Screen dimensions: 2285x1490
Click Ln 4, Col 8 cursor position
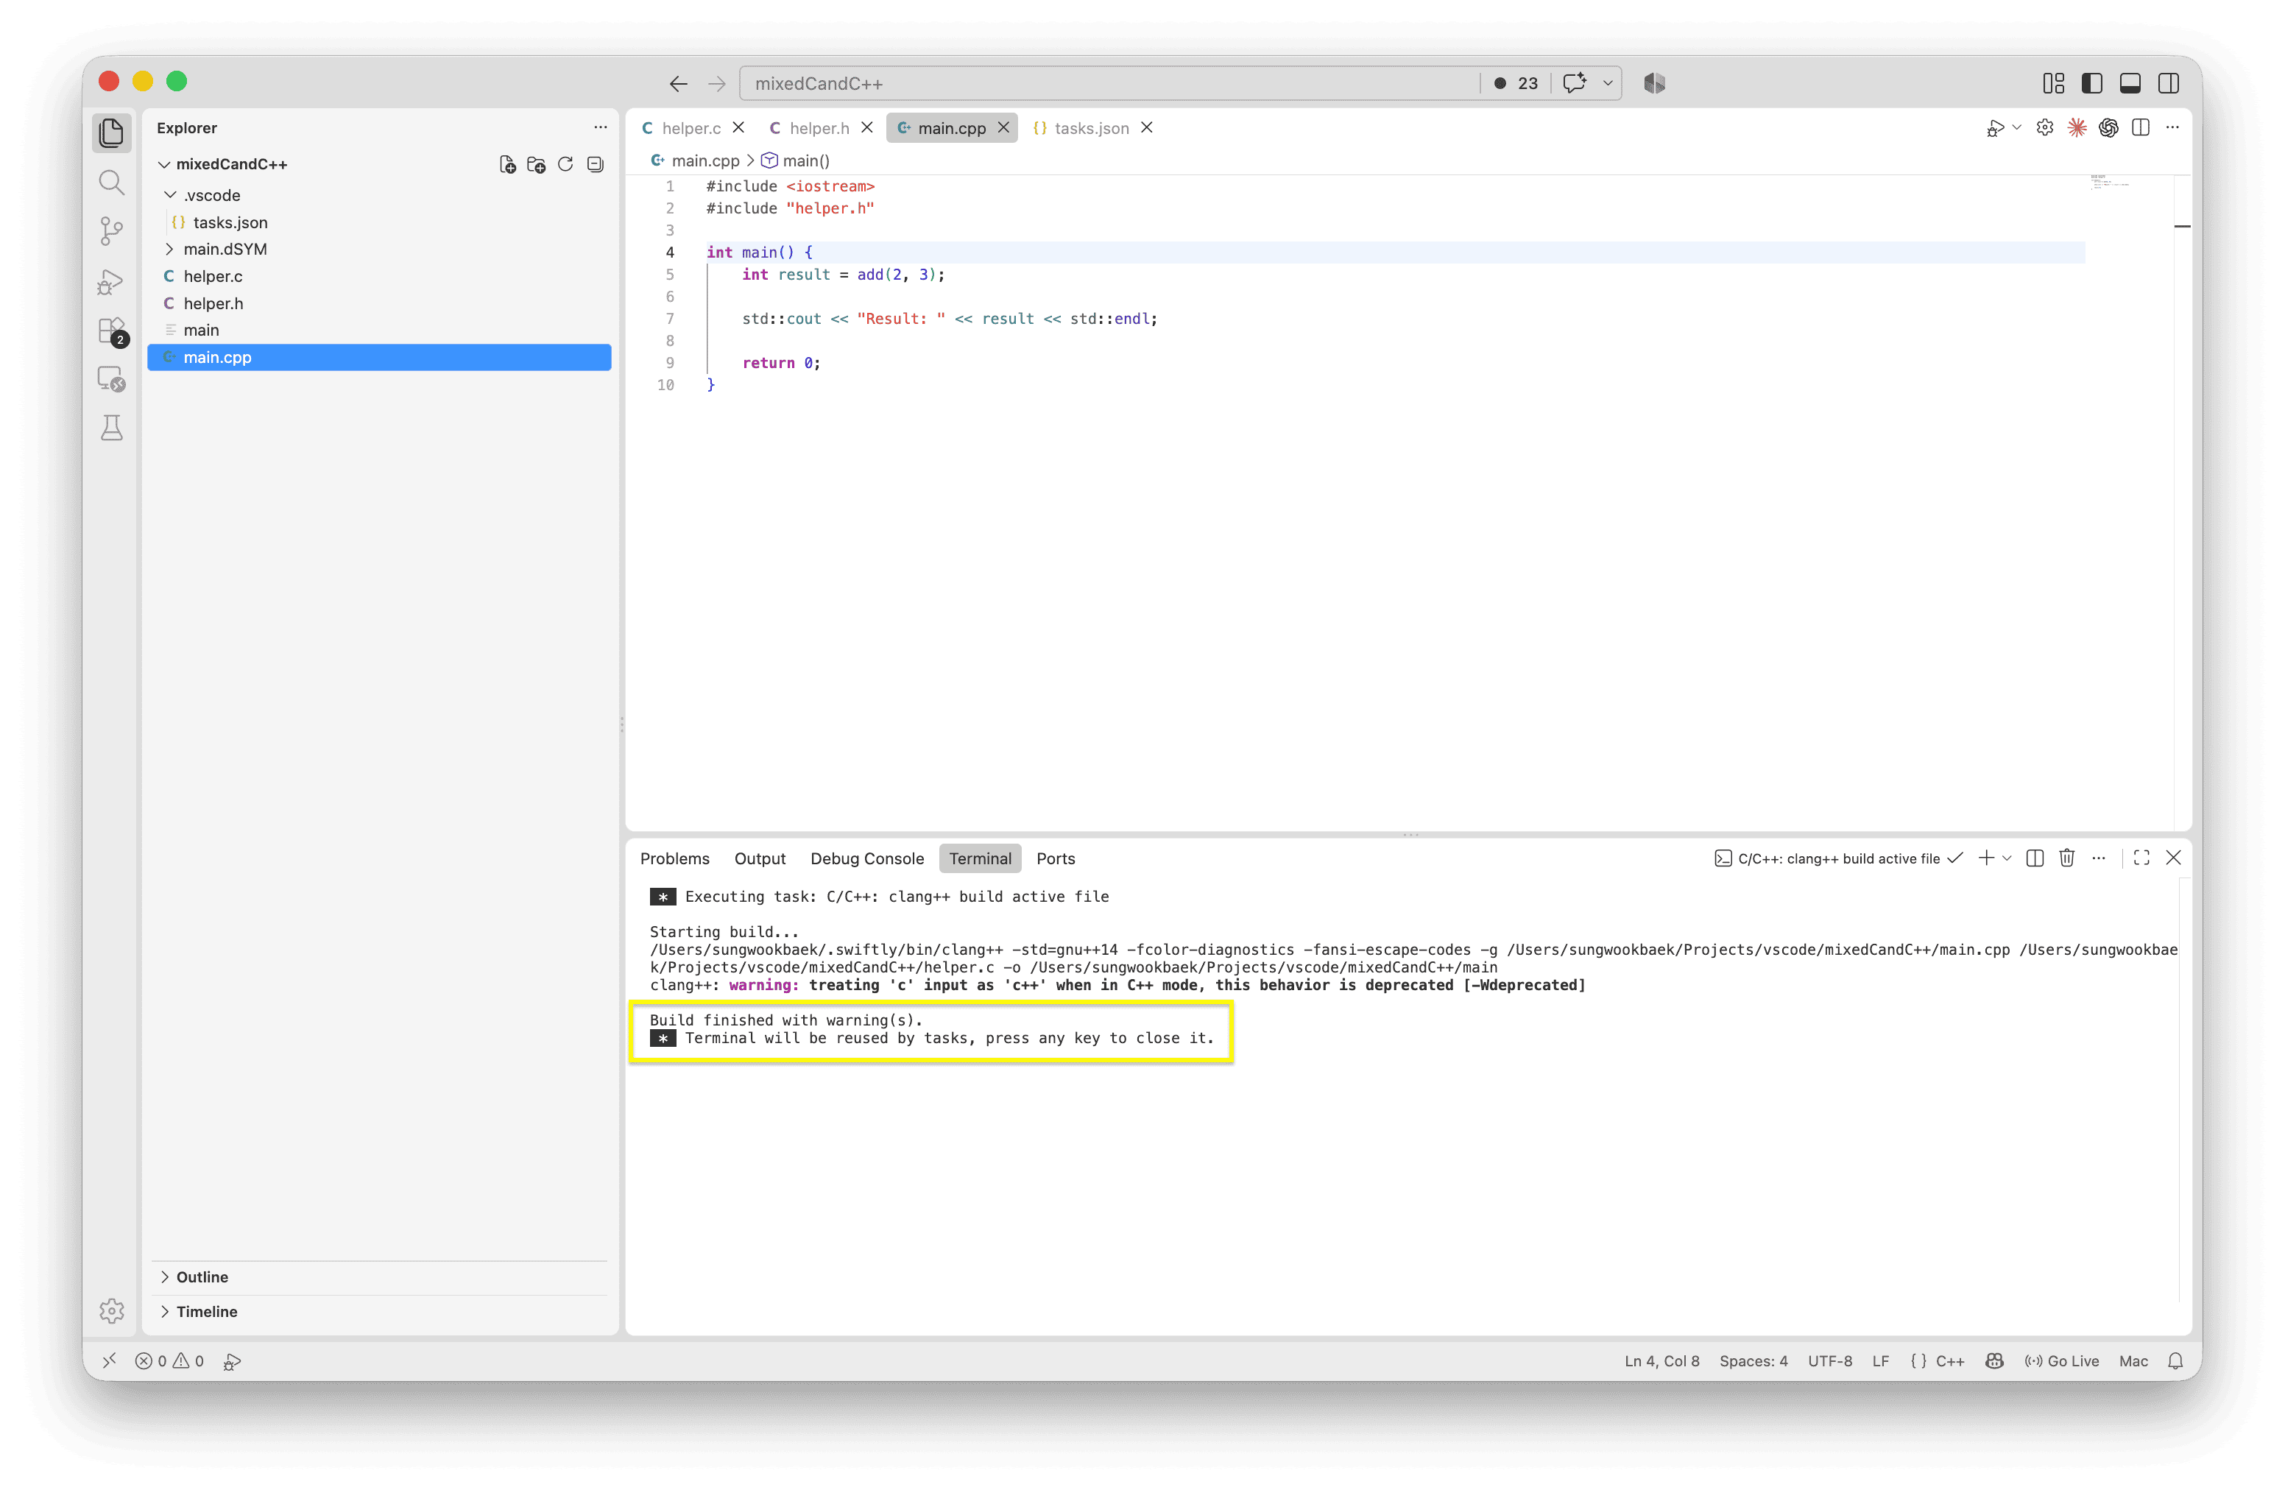click(x=1661, y=1360)
